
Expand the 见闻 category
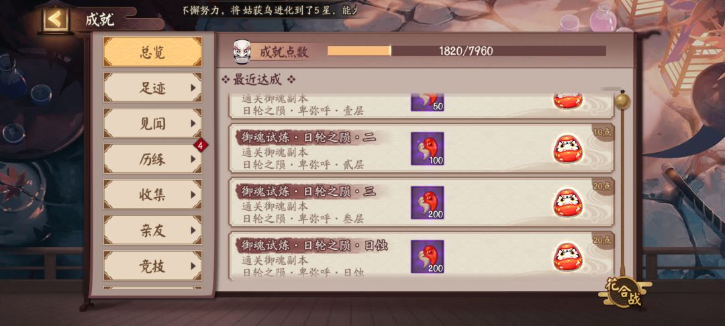pos(152,123)
